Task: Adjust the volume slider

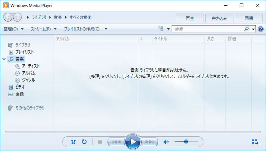Action: 186,141
